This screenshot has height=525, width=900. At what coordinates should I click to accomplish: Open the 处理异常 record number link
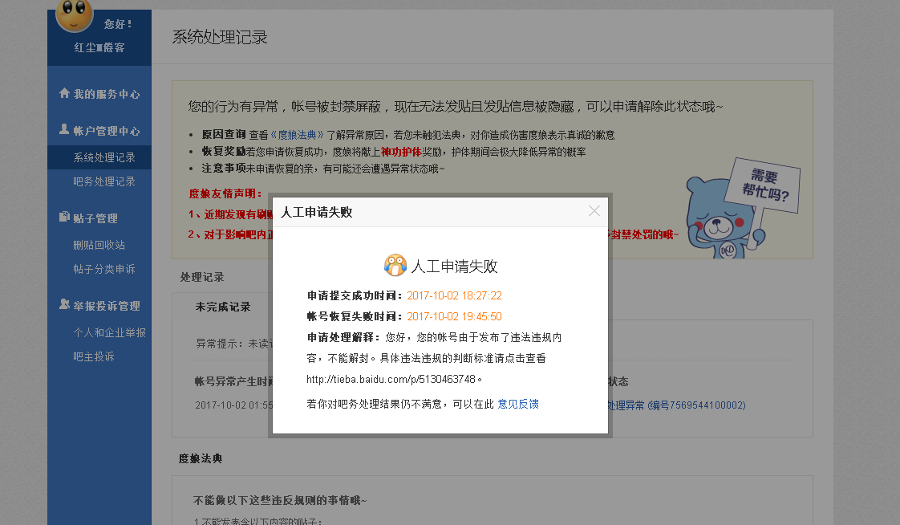[x=675, y=405]
